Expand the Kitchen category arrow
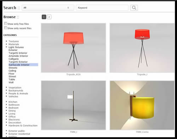This screenshot has height=139, width=177. [x=6, y=102]
